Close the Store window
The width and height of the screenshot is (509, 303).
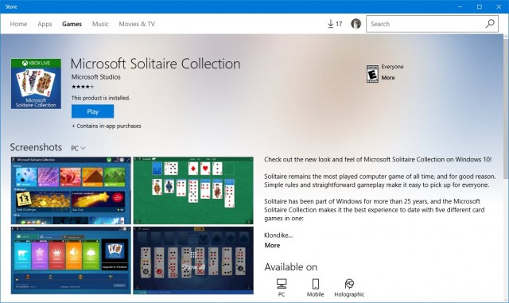click(x=499, y=6)
